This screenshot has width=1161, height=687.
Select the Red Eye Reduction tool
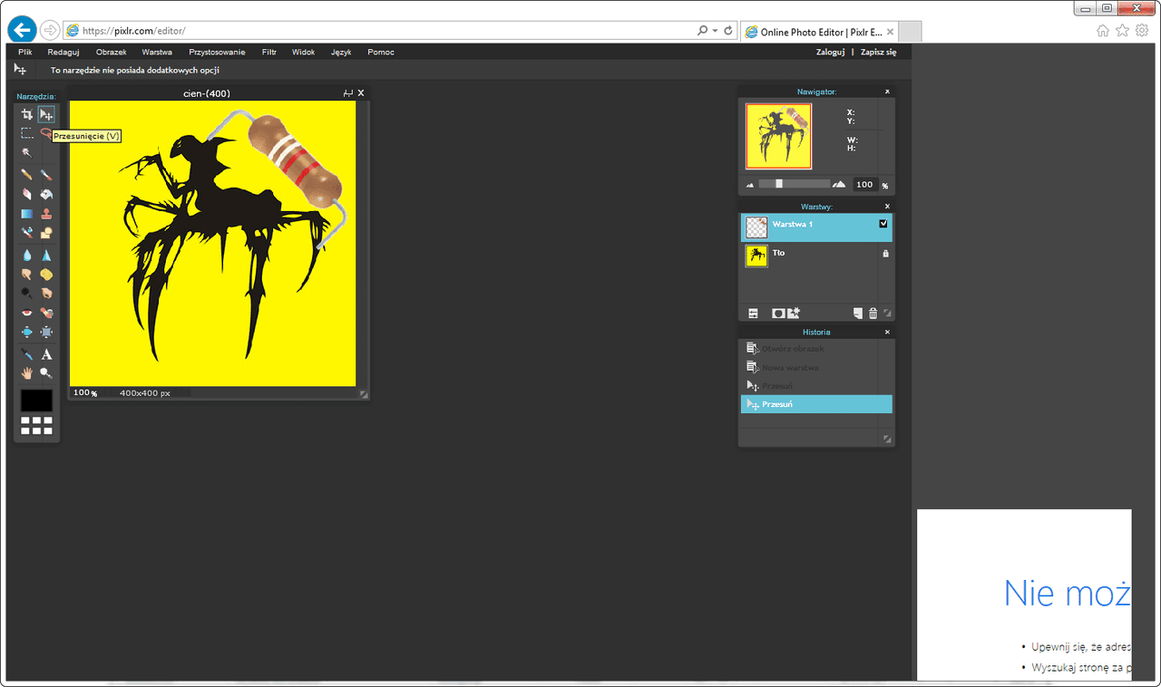(x=27, y=313)
